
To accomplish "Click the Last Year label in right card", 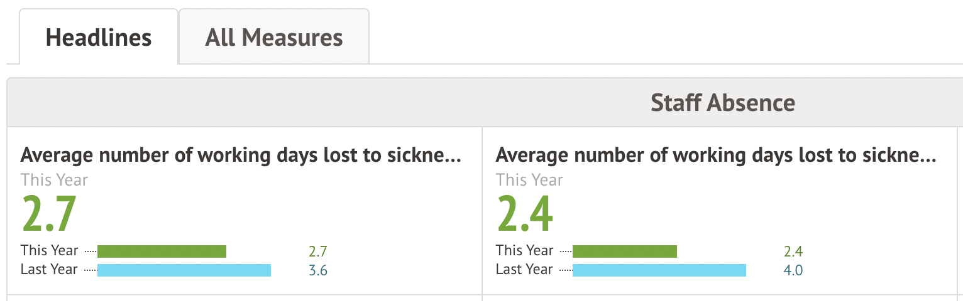I will click(x=524, y=270).
